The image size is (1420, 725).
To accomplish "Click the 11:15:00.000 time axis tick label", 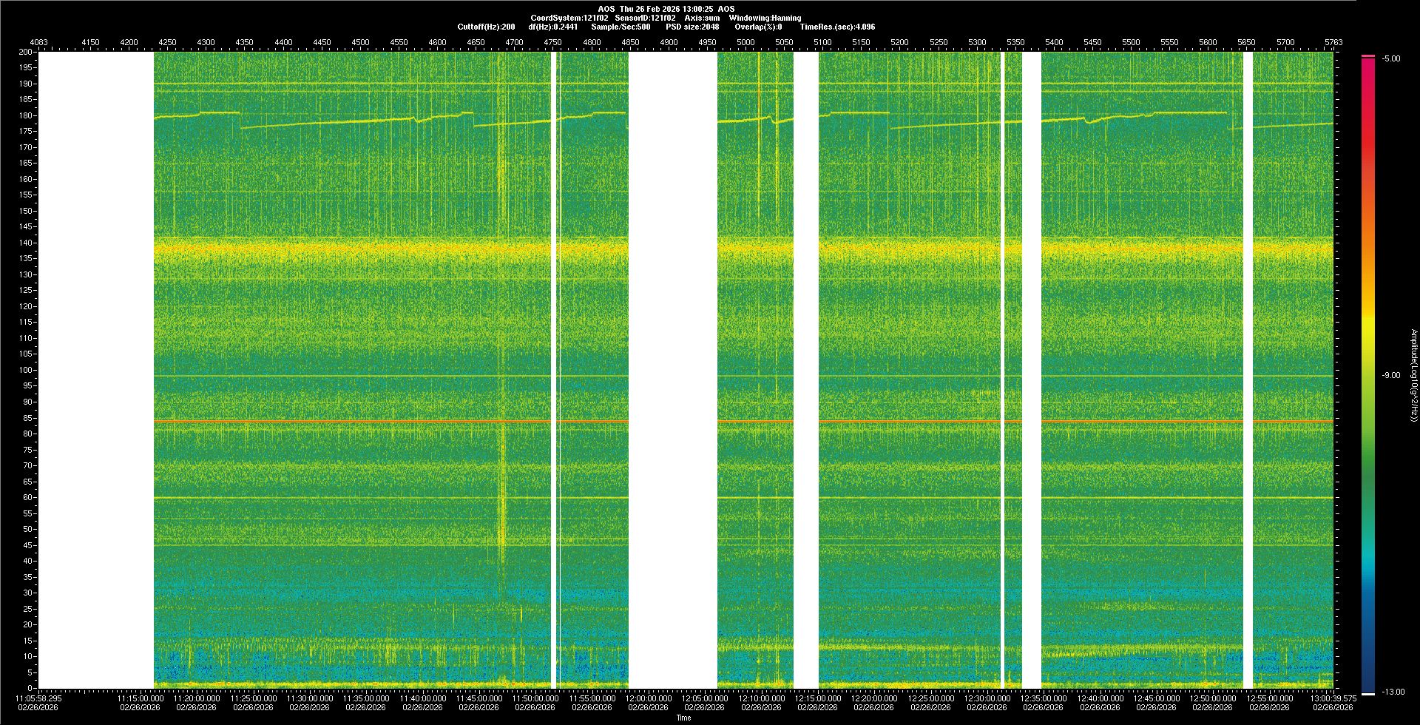I will 140,698.
